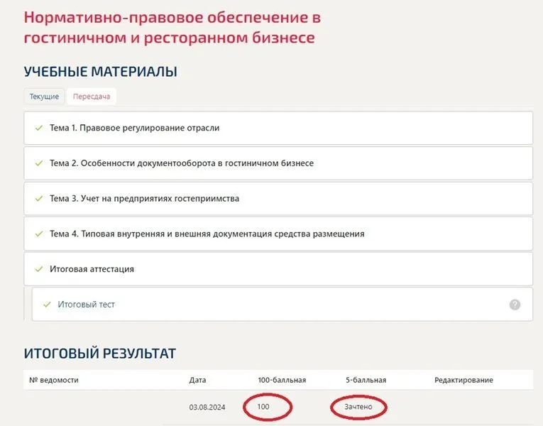Click checkmark icon beside Тема 2
The height and width of the screenshot is (426, 543).
pos(39,163)
